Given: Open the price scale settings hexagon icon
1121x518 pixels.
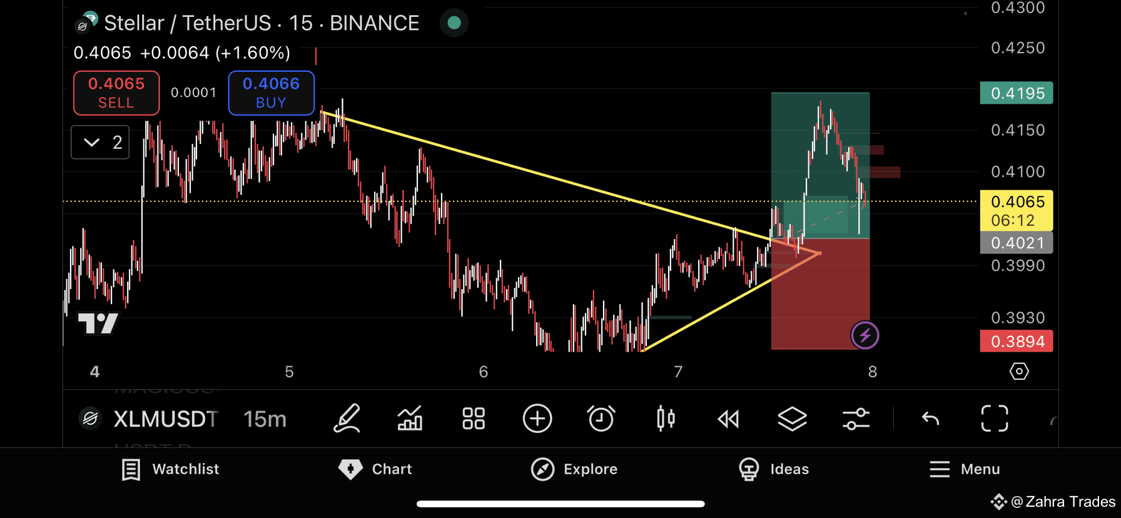Looking at the screenshot, I should (x=1019, y=372).
